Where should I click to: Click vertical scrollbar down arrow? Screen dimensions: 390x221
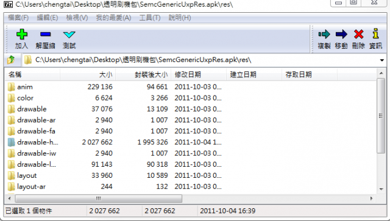click(x=381, y=189)
